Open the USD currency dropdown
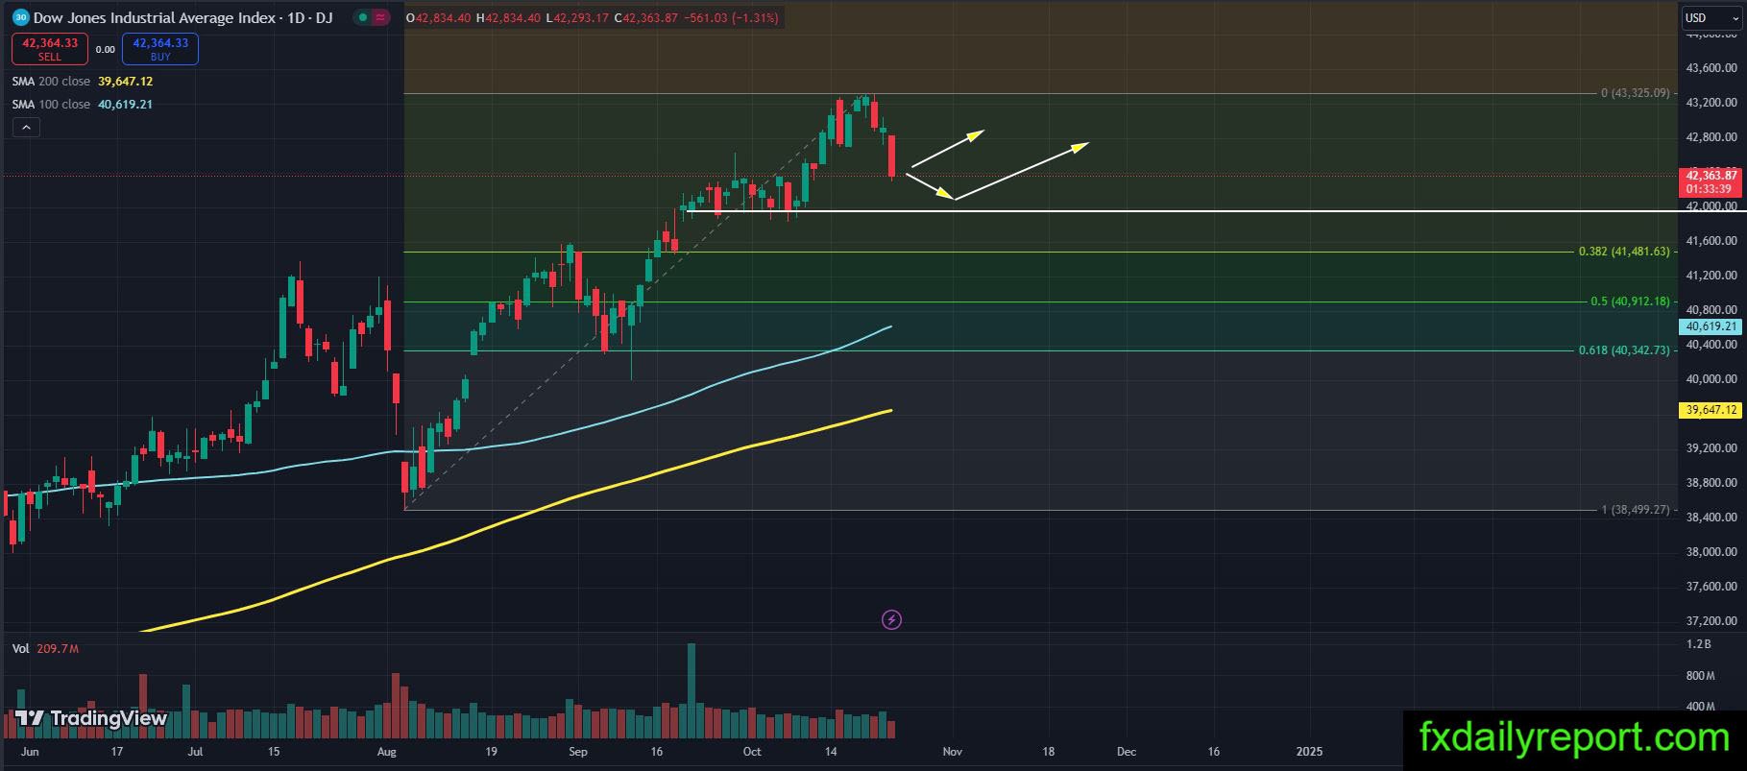 coord(1710,17)
